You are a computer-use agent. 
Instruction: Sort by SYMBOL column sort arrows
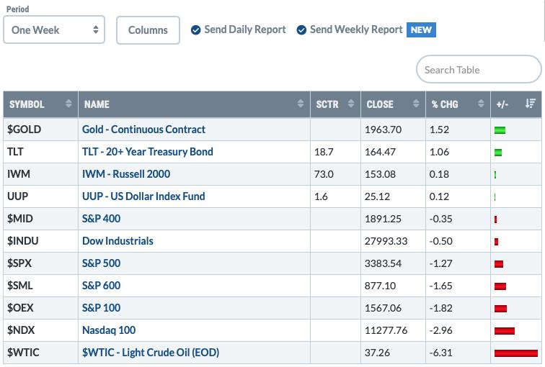(x=68, y=104)
